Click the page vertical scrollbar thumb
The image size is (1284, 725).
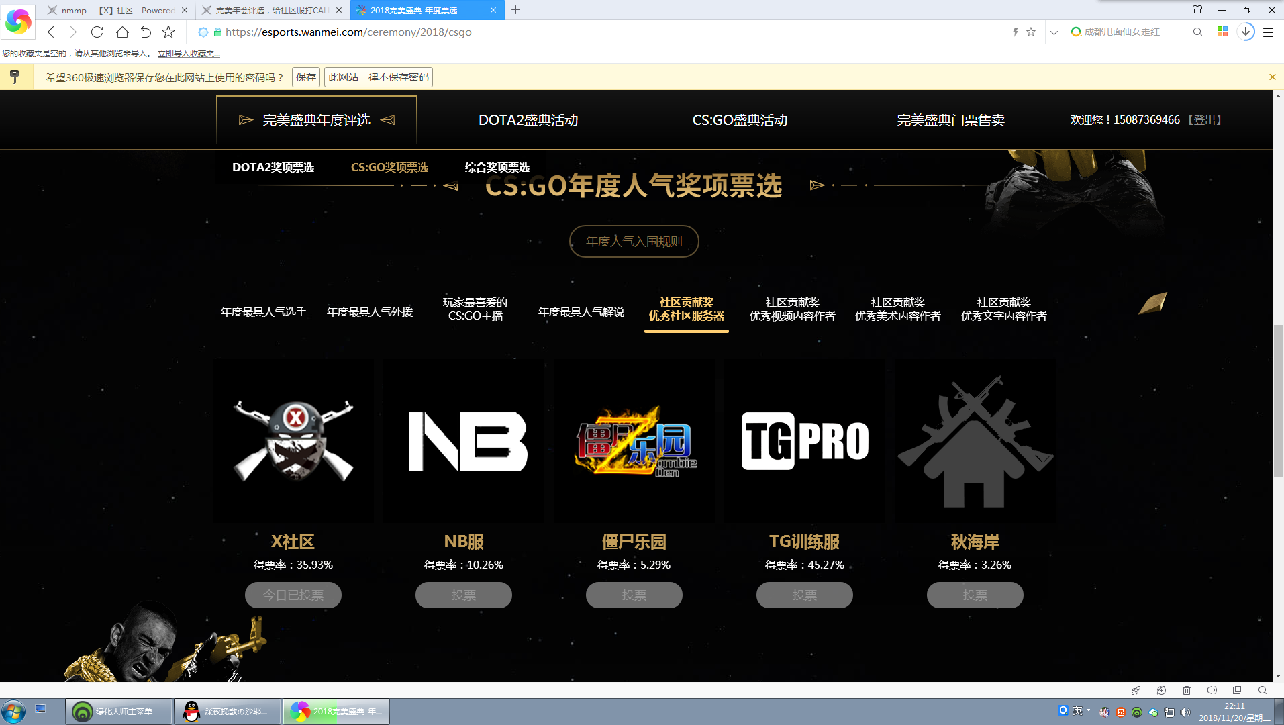1278,401
